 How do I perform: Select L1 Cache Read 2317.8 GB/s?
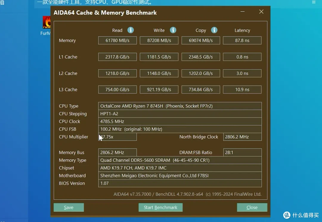(117, 57)
